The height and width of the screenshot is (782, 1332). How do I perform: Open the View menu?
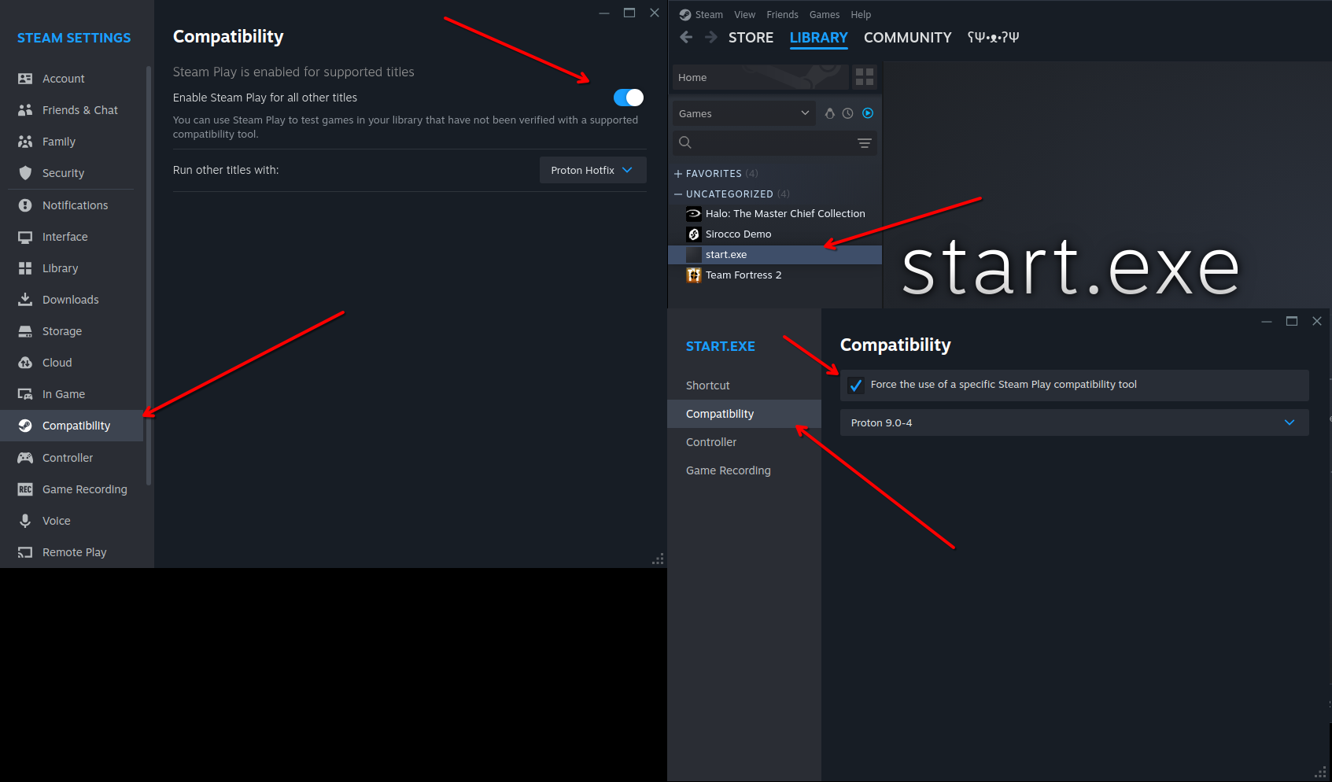[x=744, y=15]
